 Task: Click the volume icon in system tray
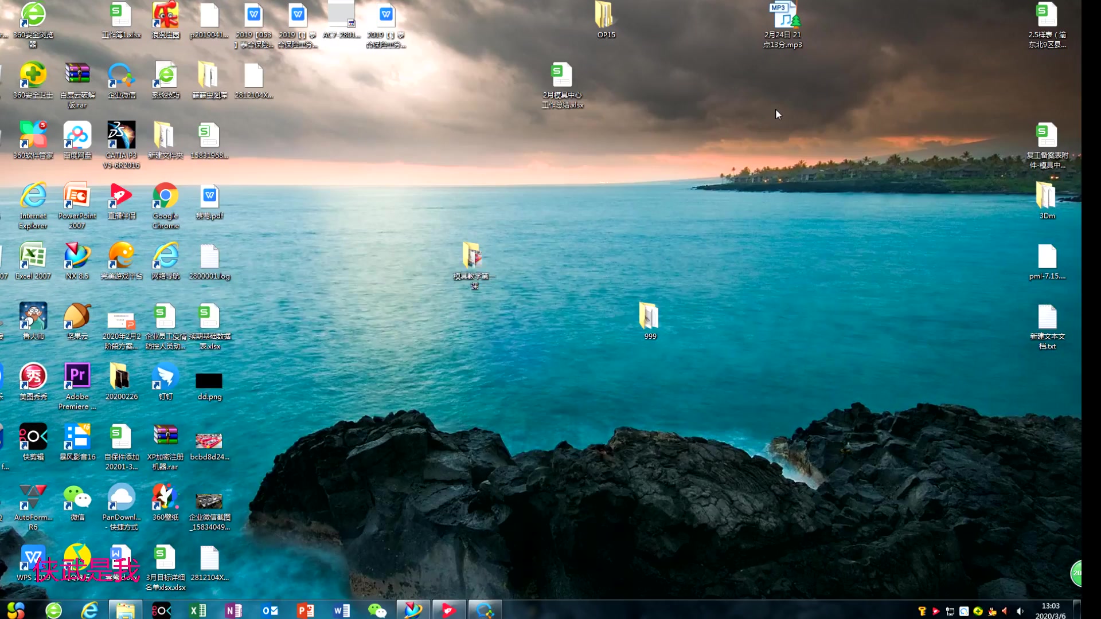(1020, 611)
